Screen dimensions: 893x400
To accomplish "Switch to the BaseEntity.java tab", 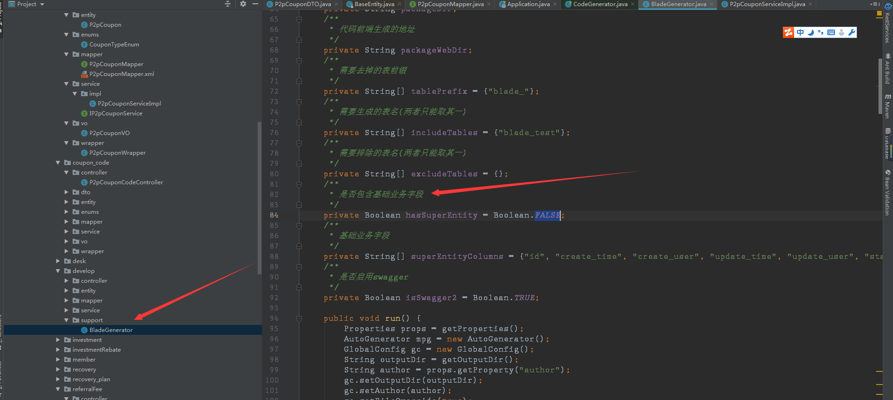I will pos(374,4).
